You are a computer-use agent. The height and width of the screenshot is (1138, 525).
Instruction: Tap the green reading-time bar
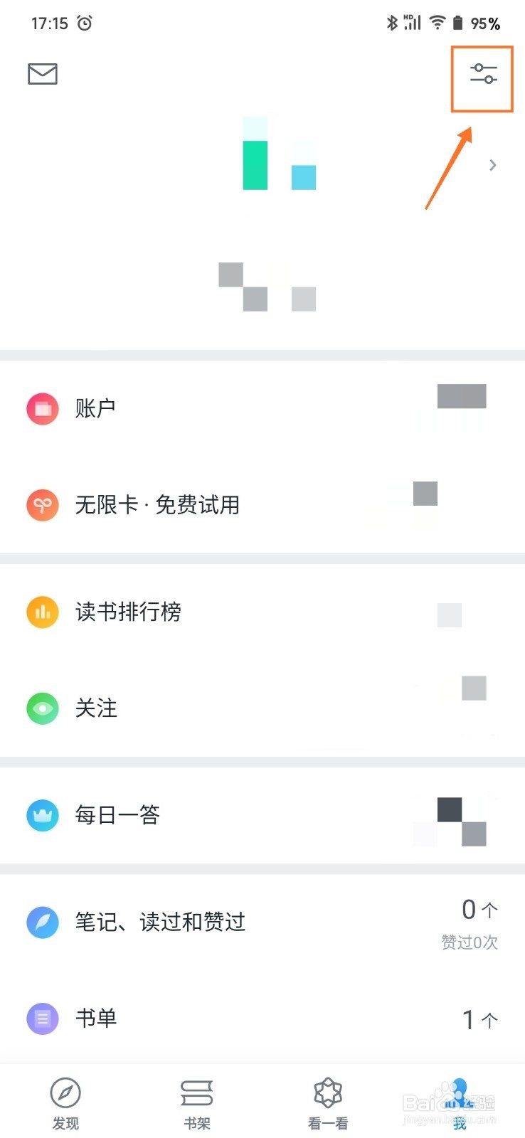click(x=255, y=165)
